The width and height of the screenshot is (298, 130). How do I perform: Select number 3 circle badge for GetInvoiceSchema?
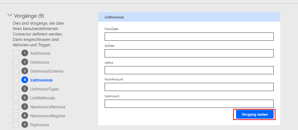tap(25, 71)
